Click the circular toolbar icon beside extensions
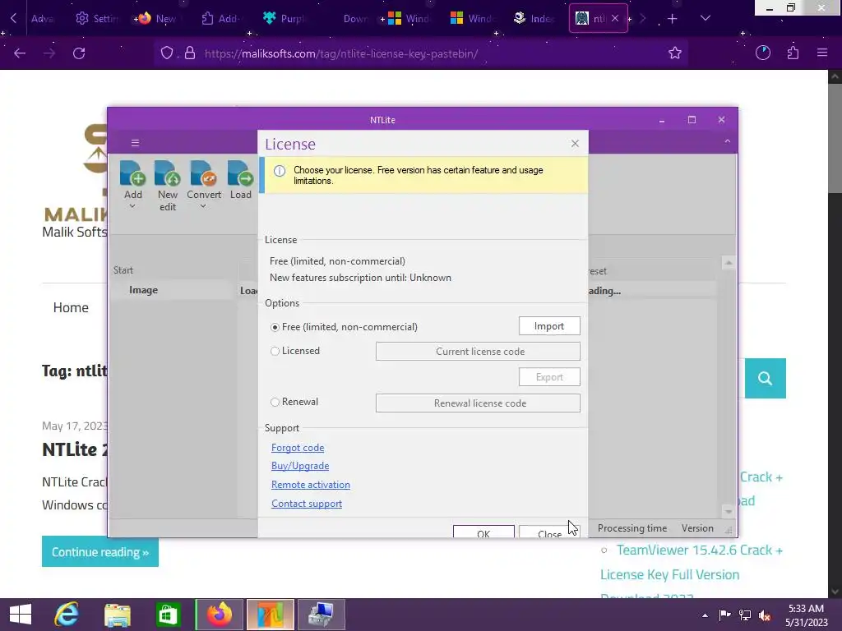 (762, 53)
